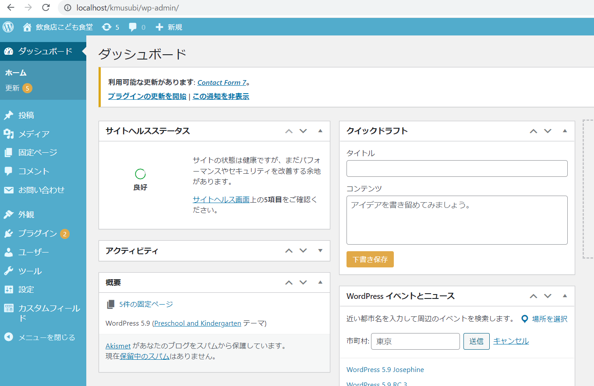The width and height of the screenshot is (594, 386).
Task: Collapse the サイトヘルスステータス panel with the triangle toggle
Action: pos(320,131)
